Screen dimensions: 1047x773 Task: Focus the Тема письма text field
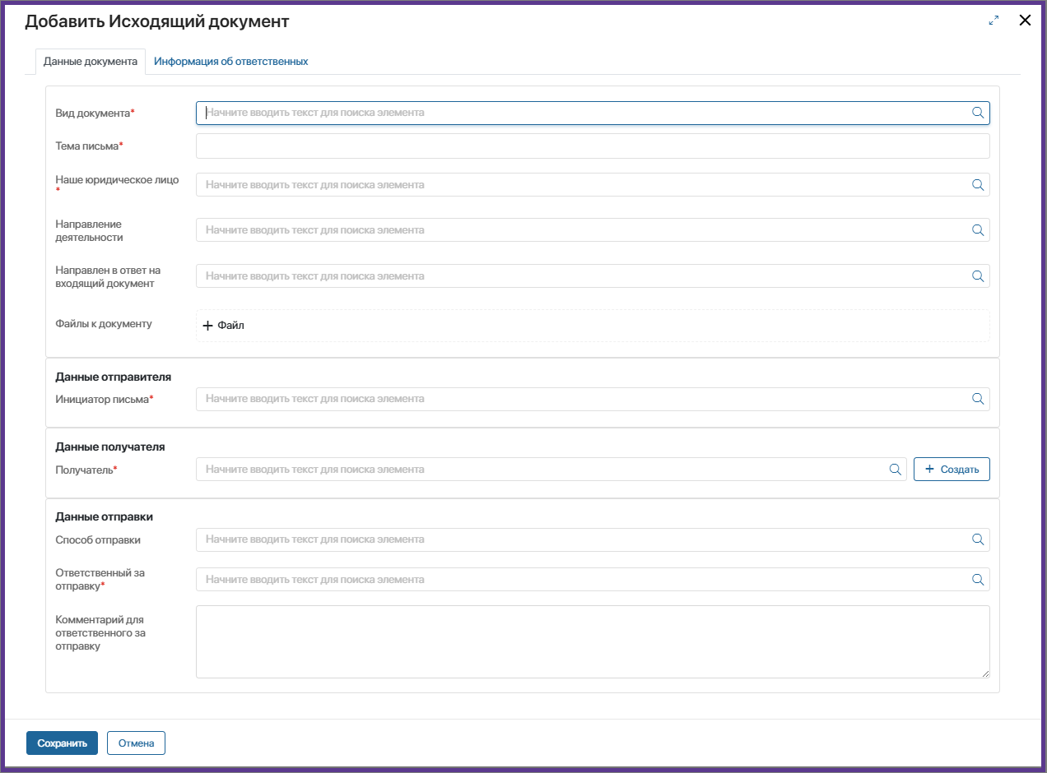coord(592,146)
